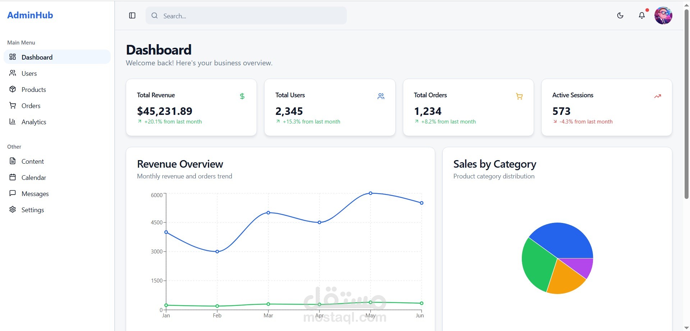Click the user avatar in top right

click(x=664, y=15)
